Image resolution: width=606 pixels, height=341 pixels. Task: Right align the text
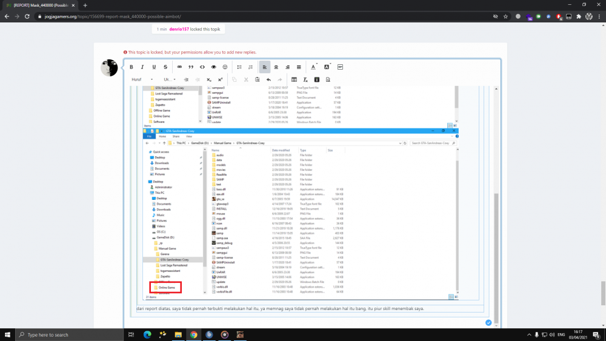click(287, 67)
